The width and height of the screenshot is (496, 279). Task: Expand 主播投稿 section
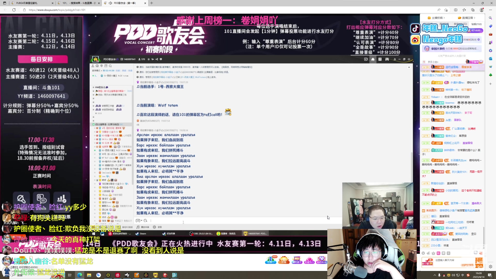[x=436, y=18]
